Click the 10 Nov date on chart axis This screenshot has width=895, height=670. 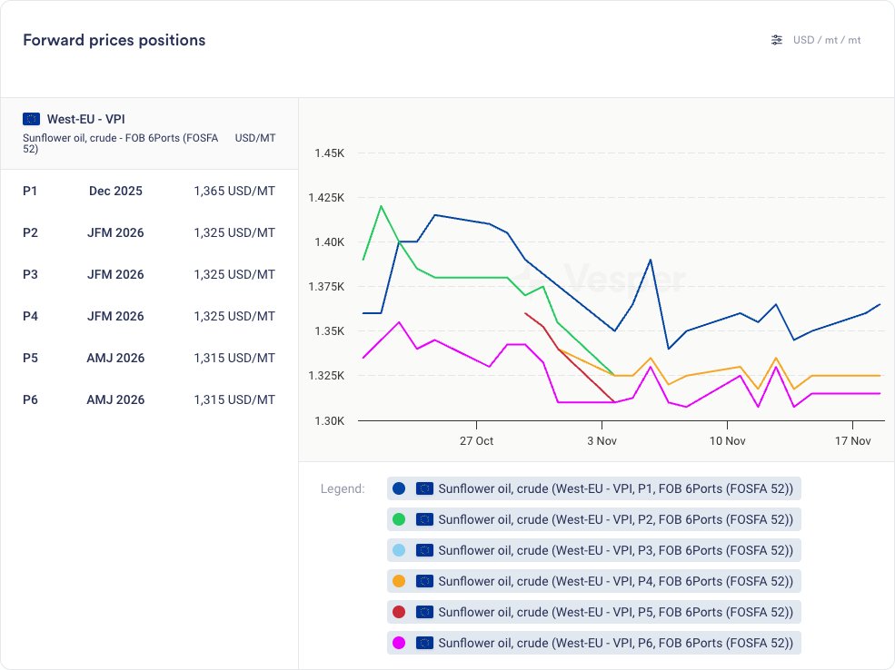(x=727, y=441)
